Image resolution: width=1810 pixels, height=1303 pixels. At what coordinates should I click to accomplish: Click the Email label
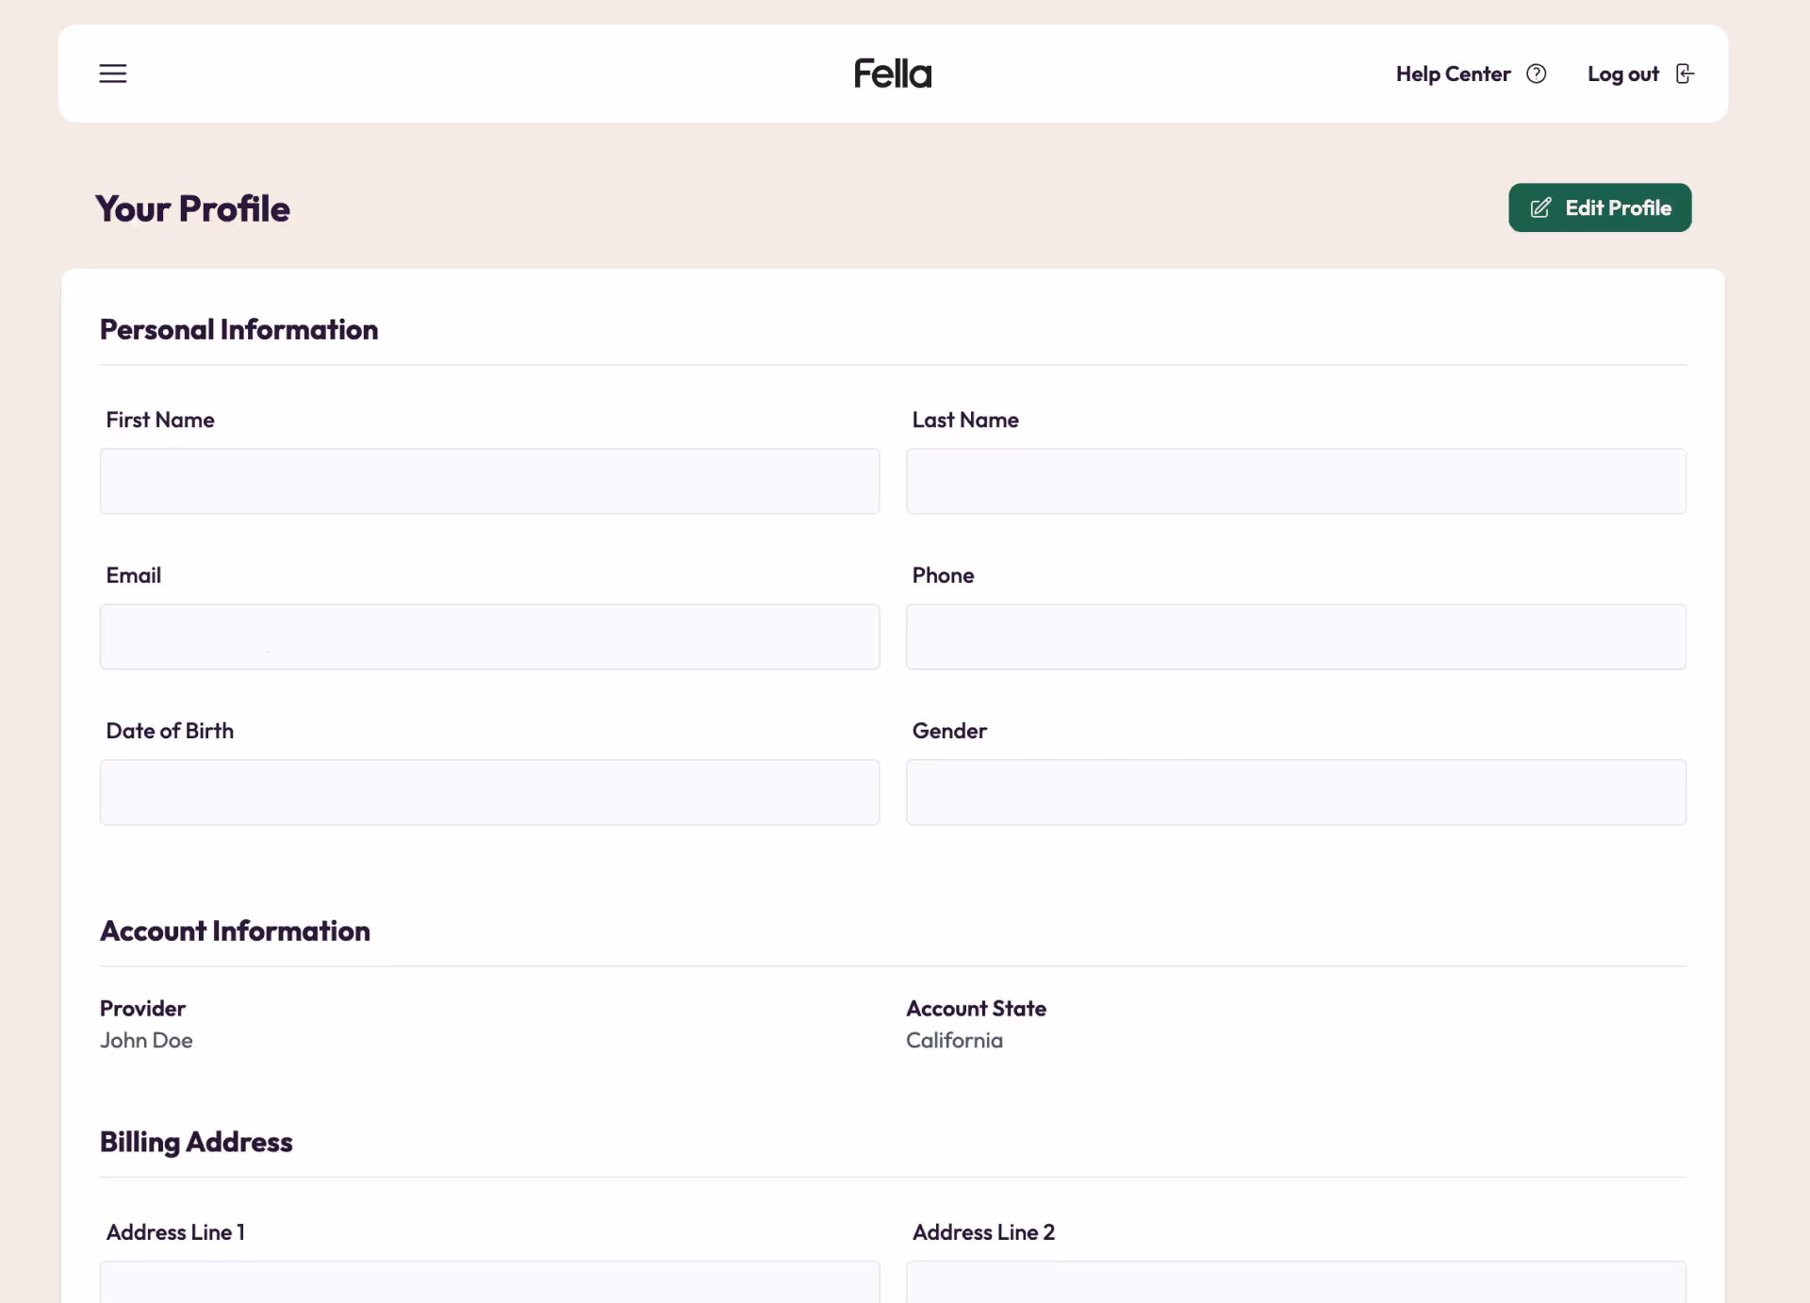[133, 575]
